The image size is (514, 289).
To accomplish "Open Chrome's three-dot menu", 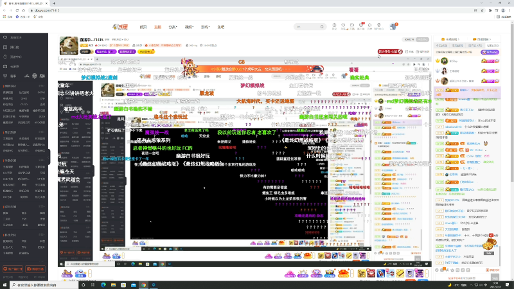I will coord(510,10).
